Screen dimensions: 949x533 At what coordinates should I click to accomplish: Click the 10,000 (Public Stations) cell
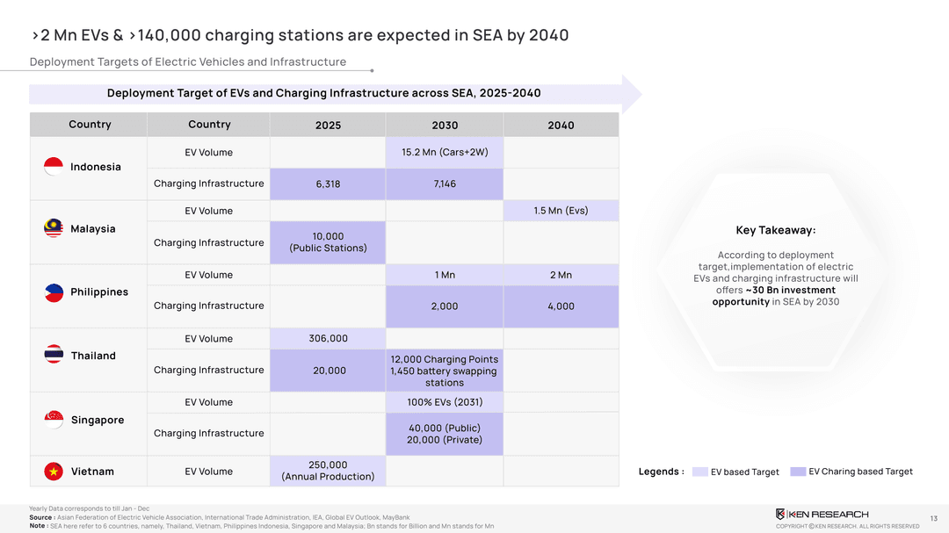328,242
